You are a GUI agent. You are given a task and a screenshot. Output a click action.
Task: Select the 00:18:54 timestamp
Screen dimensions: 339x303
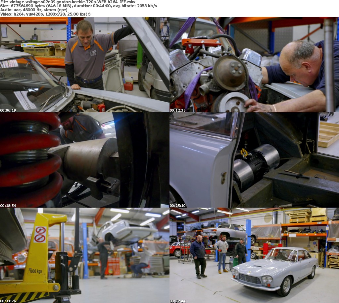tap(8, 205)
